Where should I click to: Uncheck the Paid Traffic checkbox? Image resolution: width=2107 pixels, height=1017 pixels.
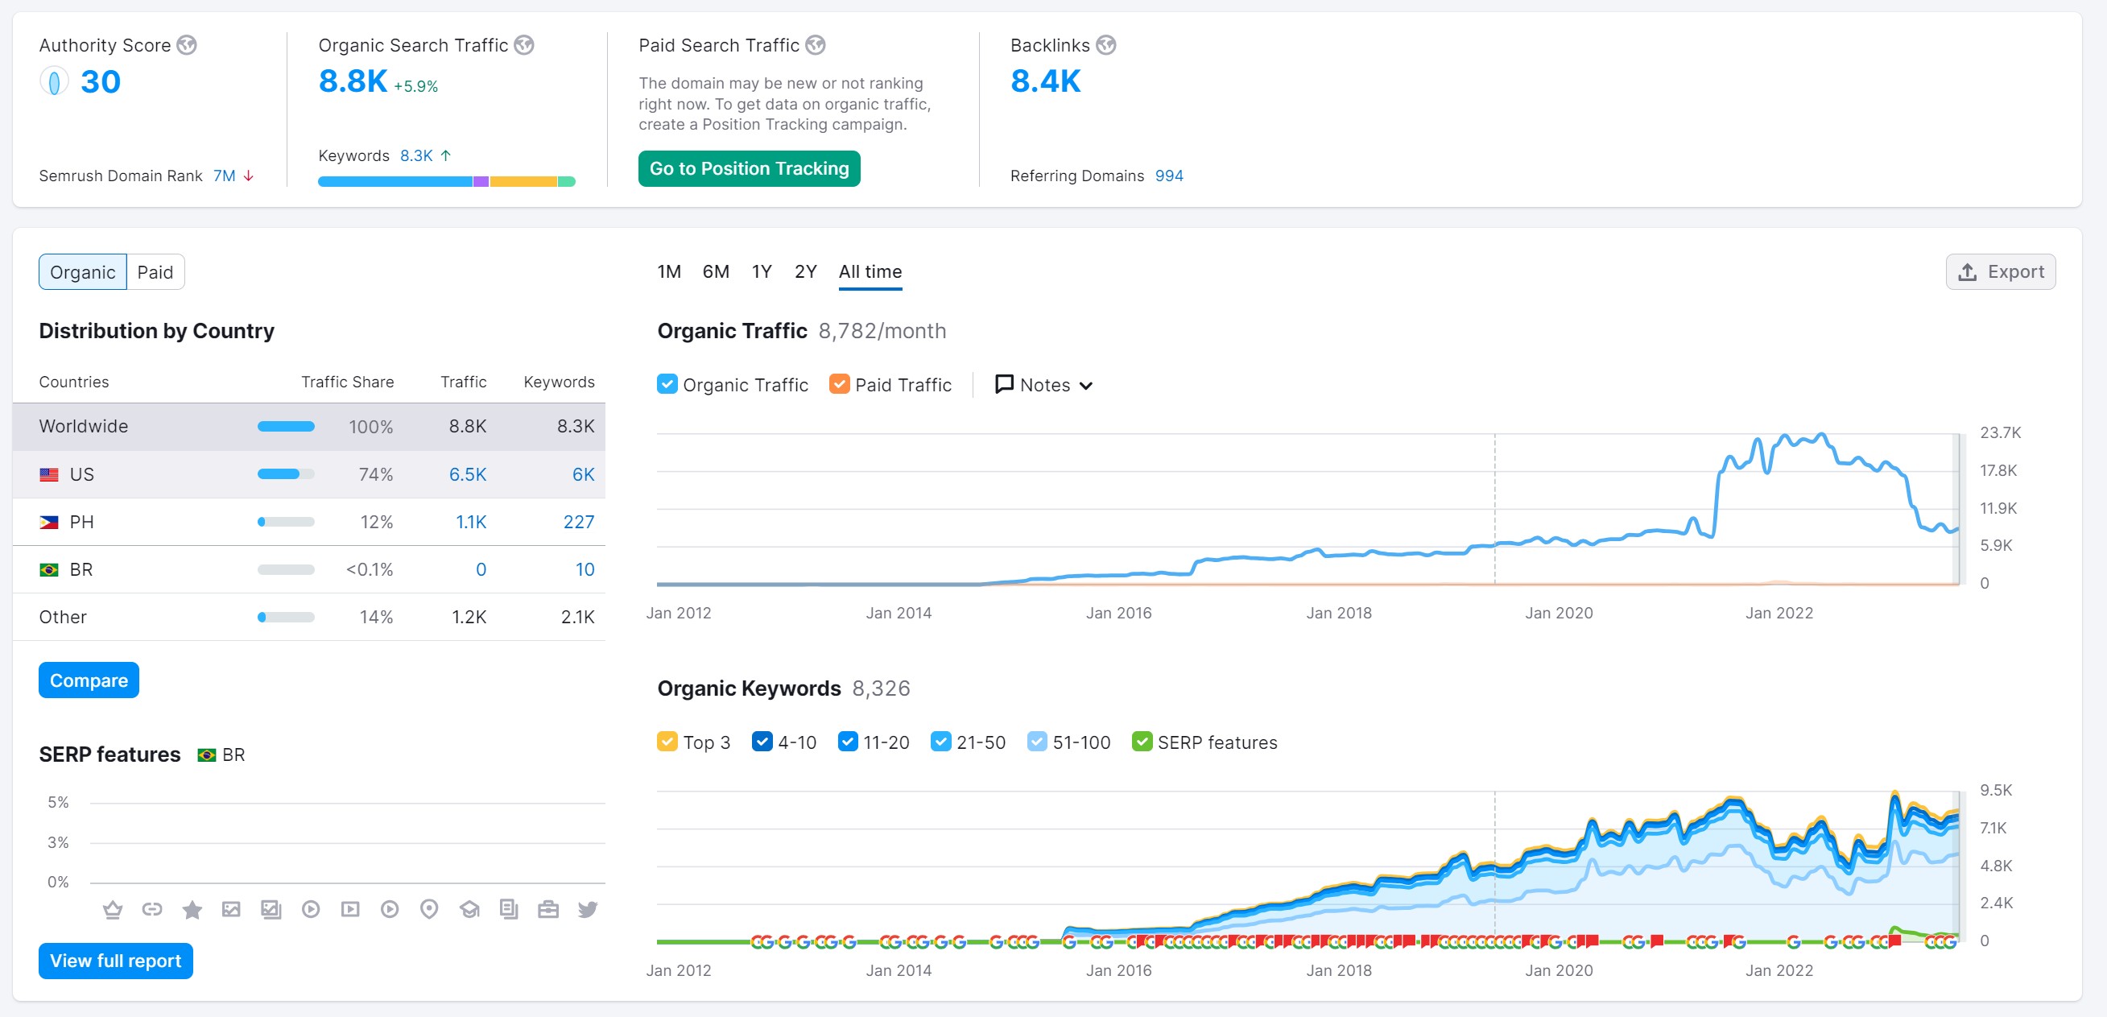(x=838, y=385)
